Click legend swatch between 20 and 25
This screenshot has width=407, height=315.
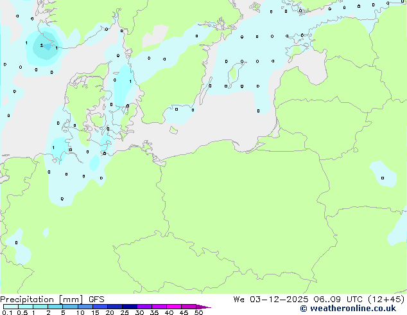point(114,307)
